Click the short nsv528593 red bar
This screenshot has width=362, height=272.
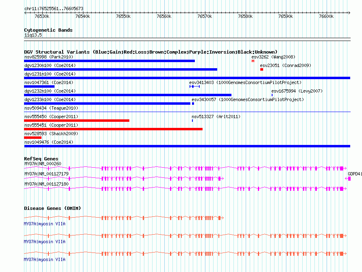point(33,138)
